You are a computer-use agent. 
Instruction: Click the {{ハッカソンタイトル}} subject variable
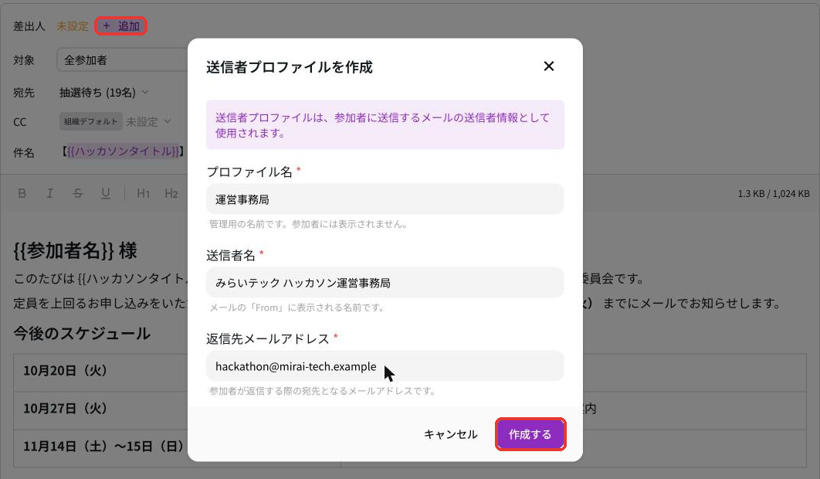(124, 151)
